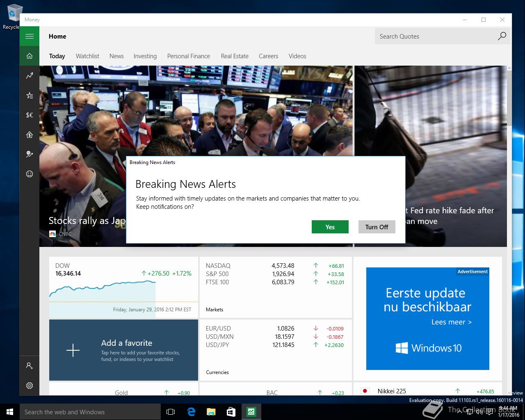Open the account sign-in icon in sidebar

[x=30, y=365]
